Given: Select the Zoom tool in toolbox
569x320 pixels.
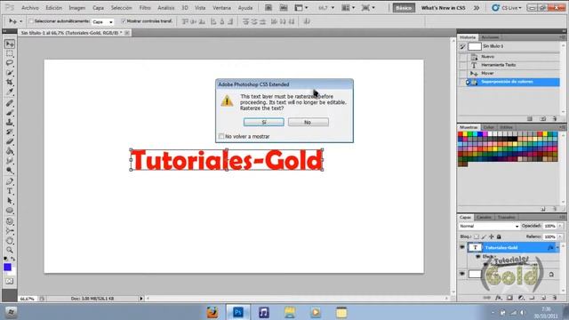Looking at the screenshot, I should [10, 250].
